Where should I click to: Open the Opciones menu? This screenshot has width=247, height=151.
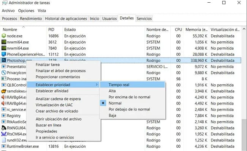(26, 11)
